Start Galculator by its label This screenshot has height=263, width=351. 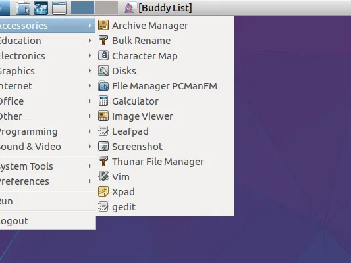pyautogui.click(x=135, y=101)
